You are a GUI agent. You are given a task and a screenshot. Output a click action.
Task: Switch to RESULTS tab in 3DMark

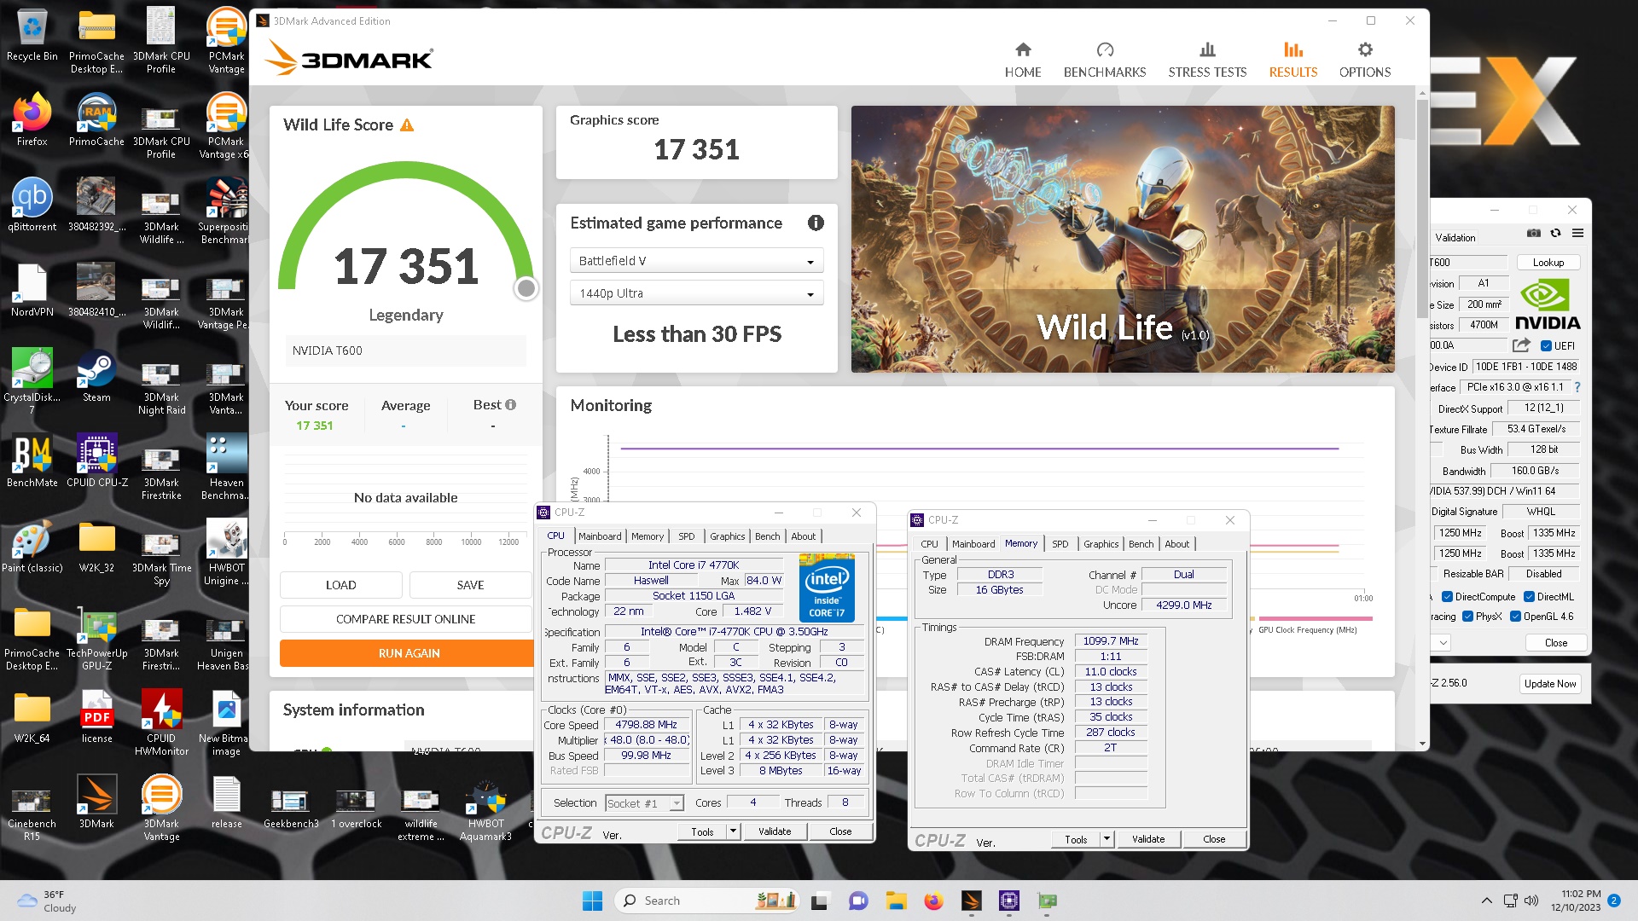(x=1292, y=60)
